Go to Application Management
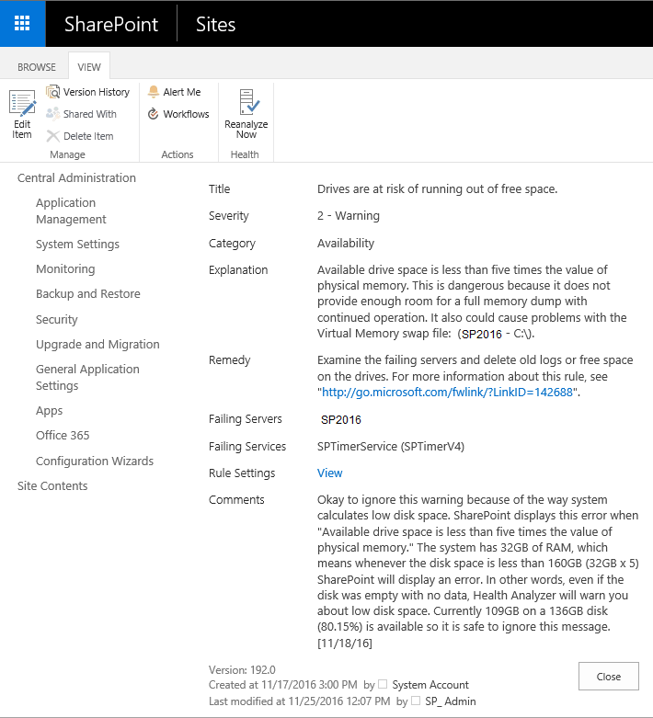Screen dimensions: 653x718 tap(71, 211)
